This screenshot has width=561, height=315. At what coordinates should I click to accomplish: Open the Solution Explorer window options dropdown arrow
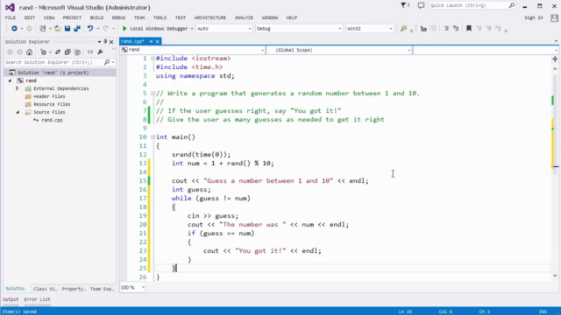99,42
